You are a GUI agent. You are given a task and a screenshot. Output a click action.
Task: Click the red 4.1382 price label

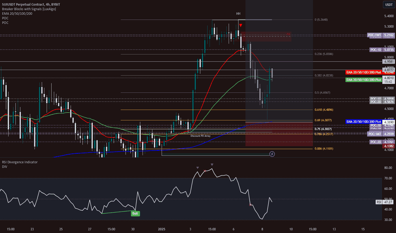389,146
